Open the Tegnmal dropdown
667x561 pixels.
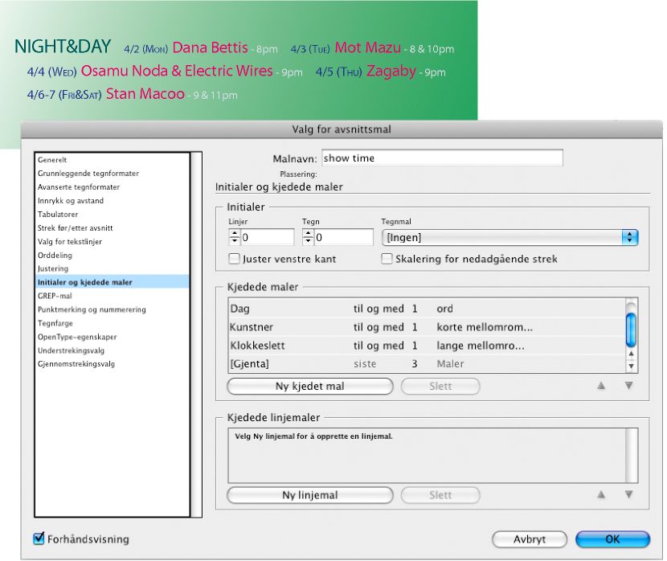coord(509,237)
